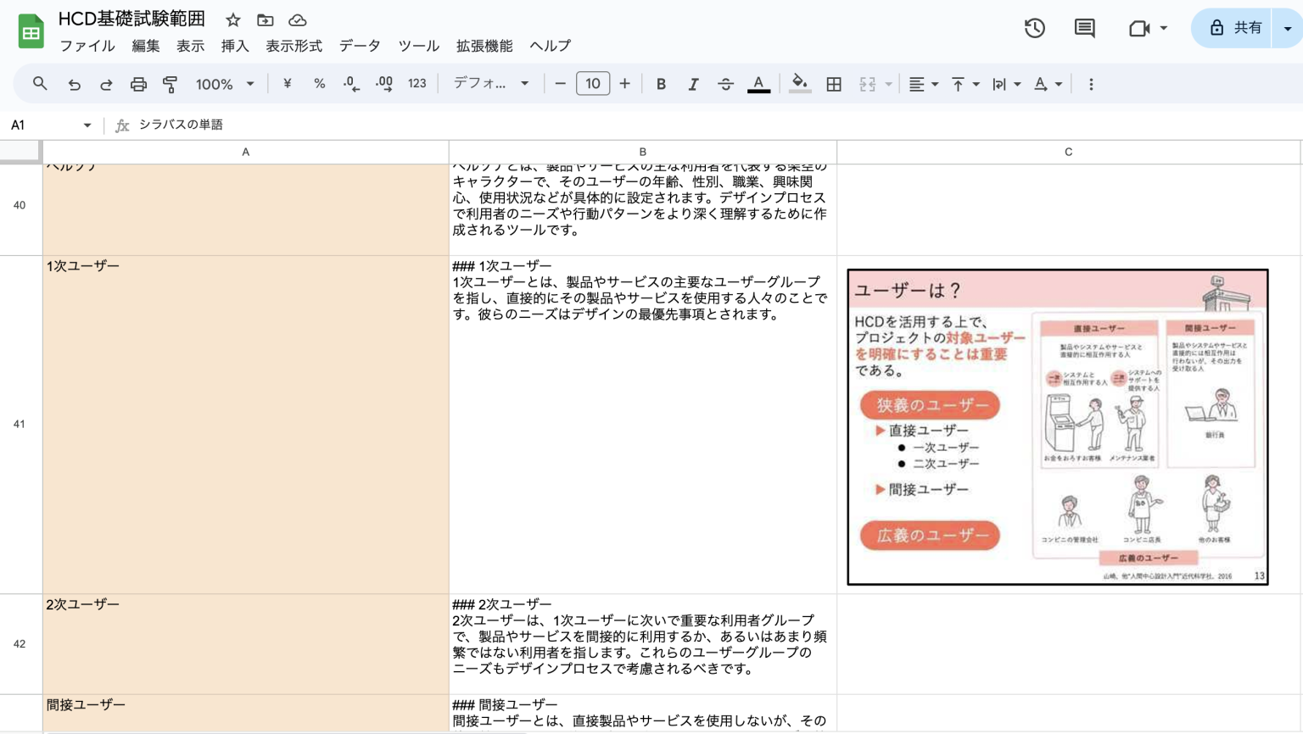1303x734 pixels.
Task: Open search within the spreadsheet
Action: pyautogui.click(x=39, y=84)
